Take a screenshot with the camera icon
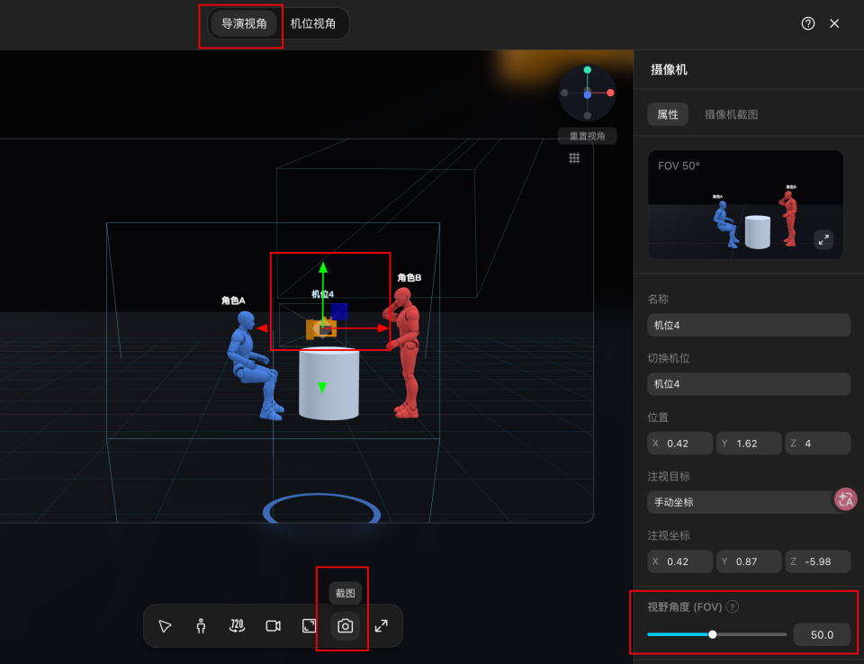Viewport: 864px width, 664px height. pyautogui.click(x=346, y=626)
